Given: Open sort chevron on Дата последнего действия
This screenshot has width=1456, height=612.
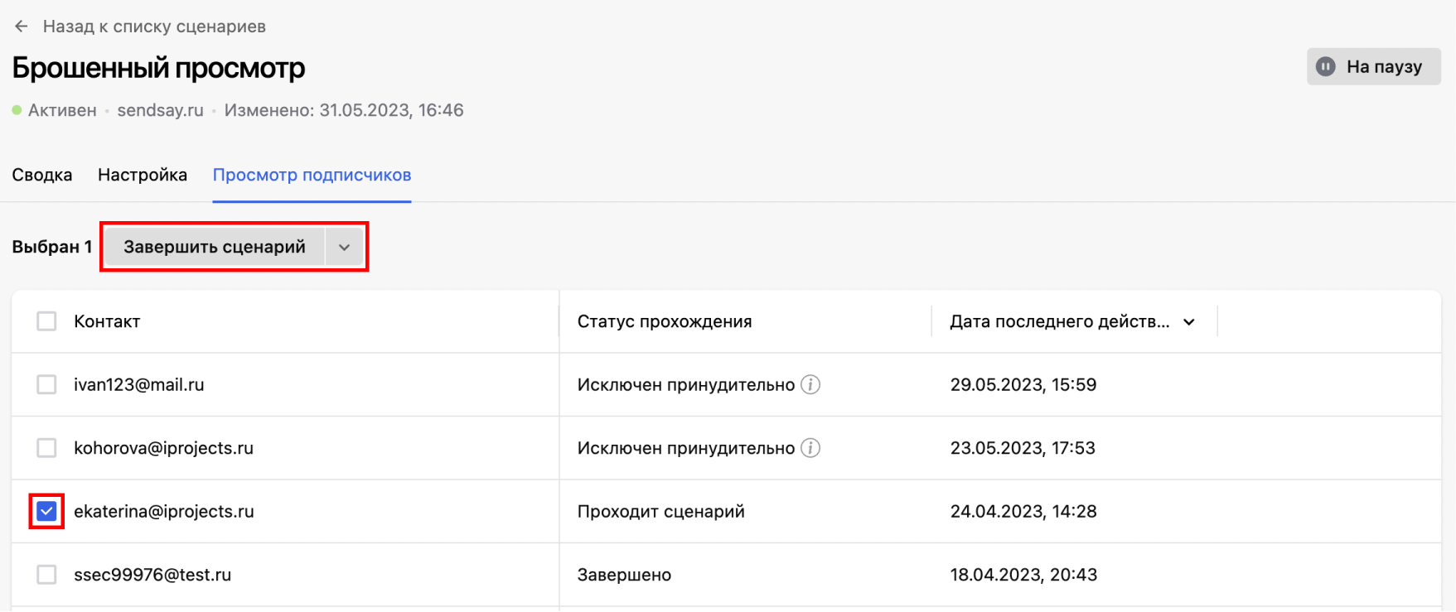Looking at the screenshot, I should (x=1189, y=322).
